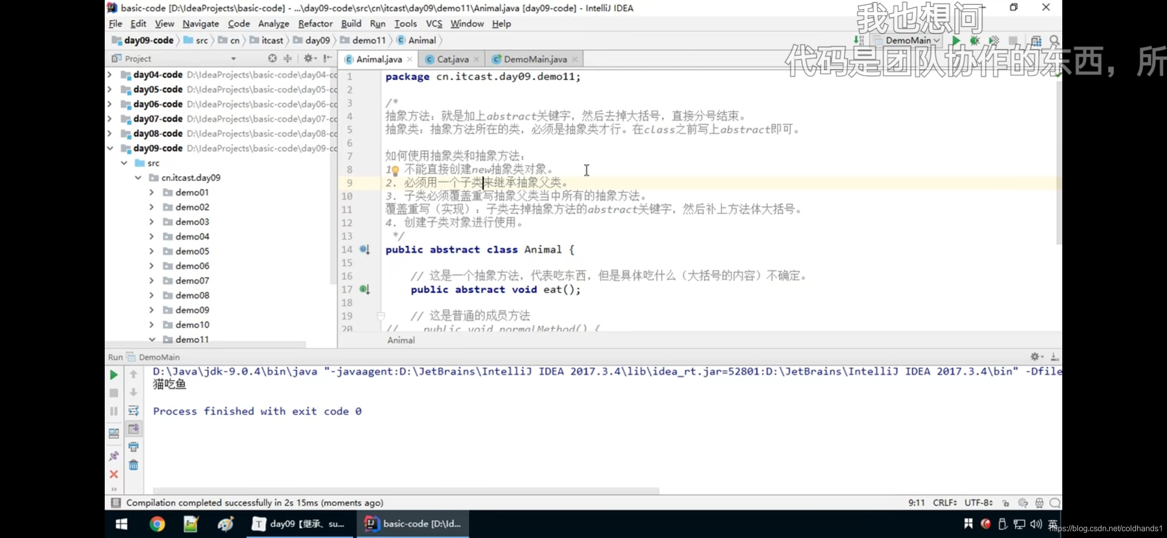Toggle soft-wrap in Run console
Image resolution: width=1167 pixels, height=538 pixels.
click(133, 410)
